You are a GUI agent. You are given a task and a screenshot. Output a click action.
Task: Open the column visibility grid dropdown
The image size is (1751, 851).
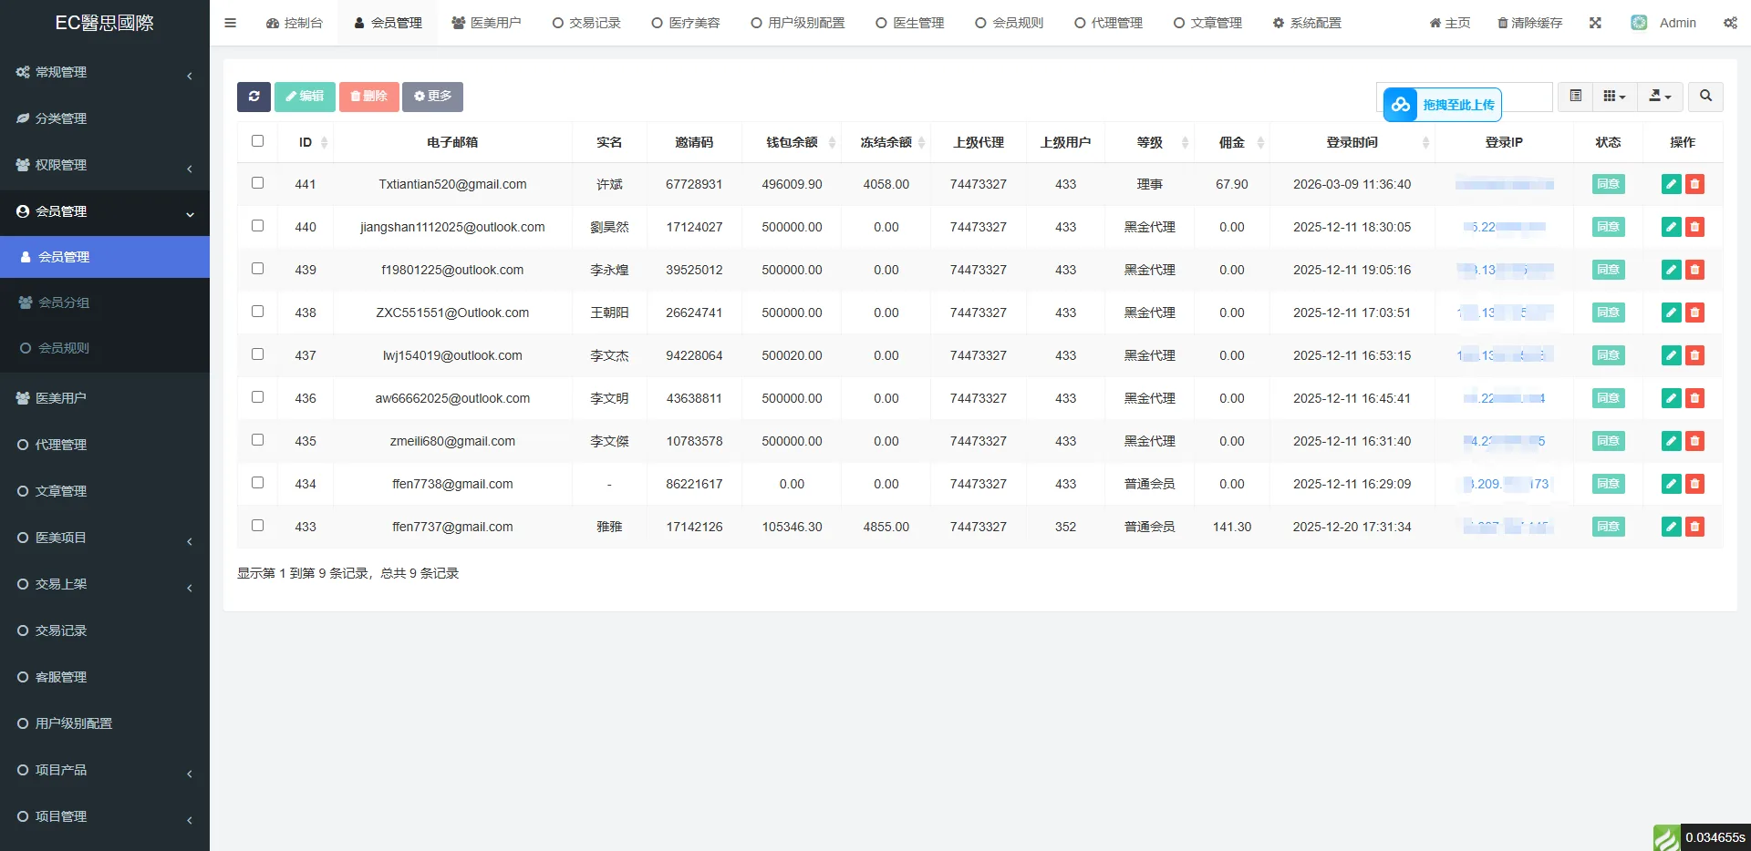(x=1614, y=96)
